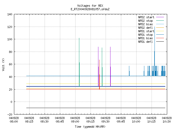
Task: Click the 'NPD1 stop' legend label
Action: tap(145, 35)
